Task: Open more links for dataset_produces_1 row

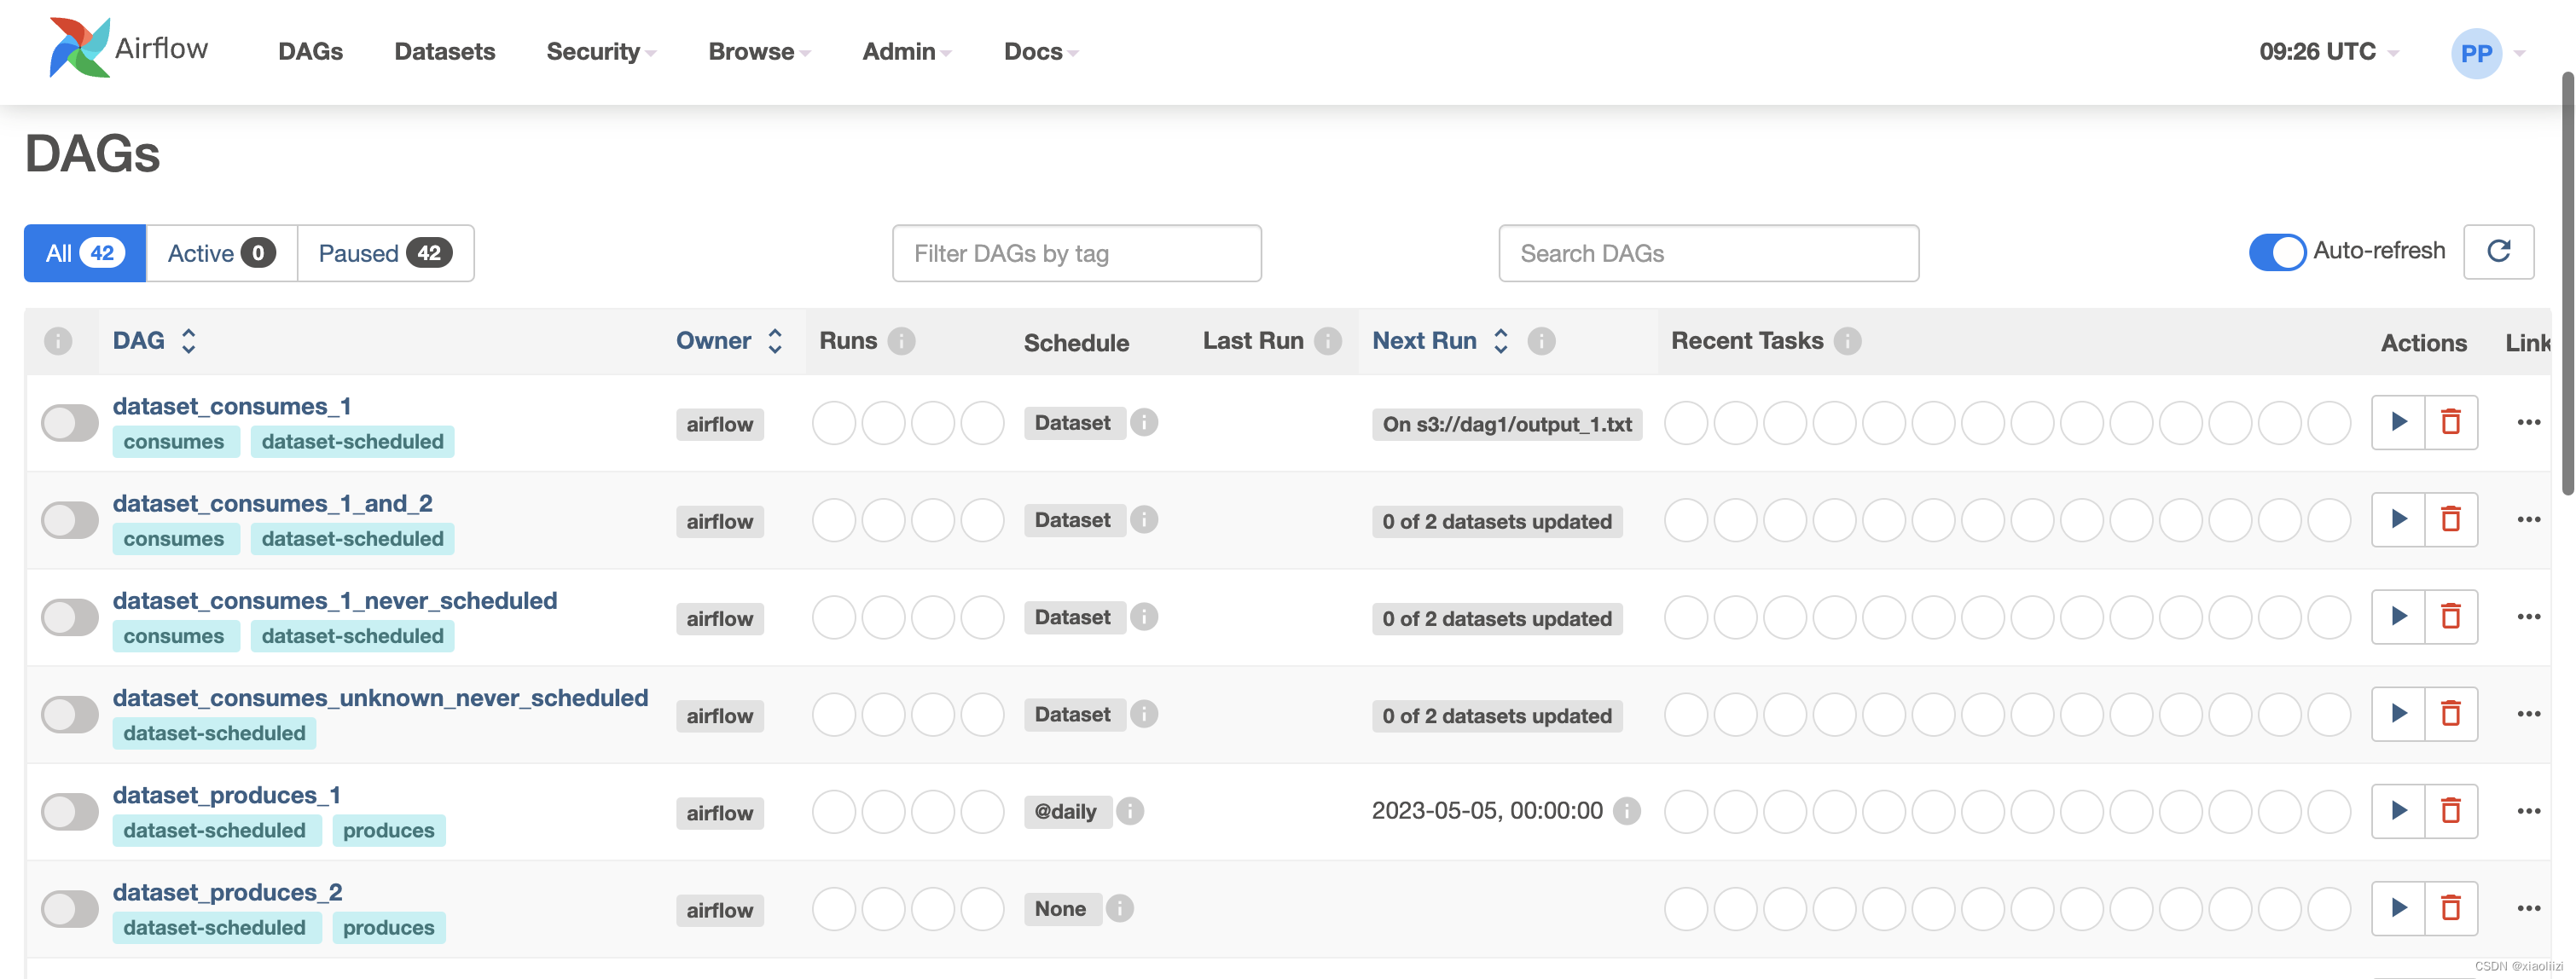Action: (2528, 811)
